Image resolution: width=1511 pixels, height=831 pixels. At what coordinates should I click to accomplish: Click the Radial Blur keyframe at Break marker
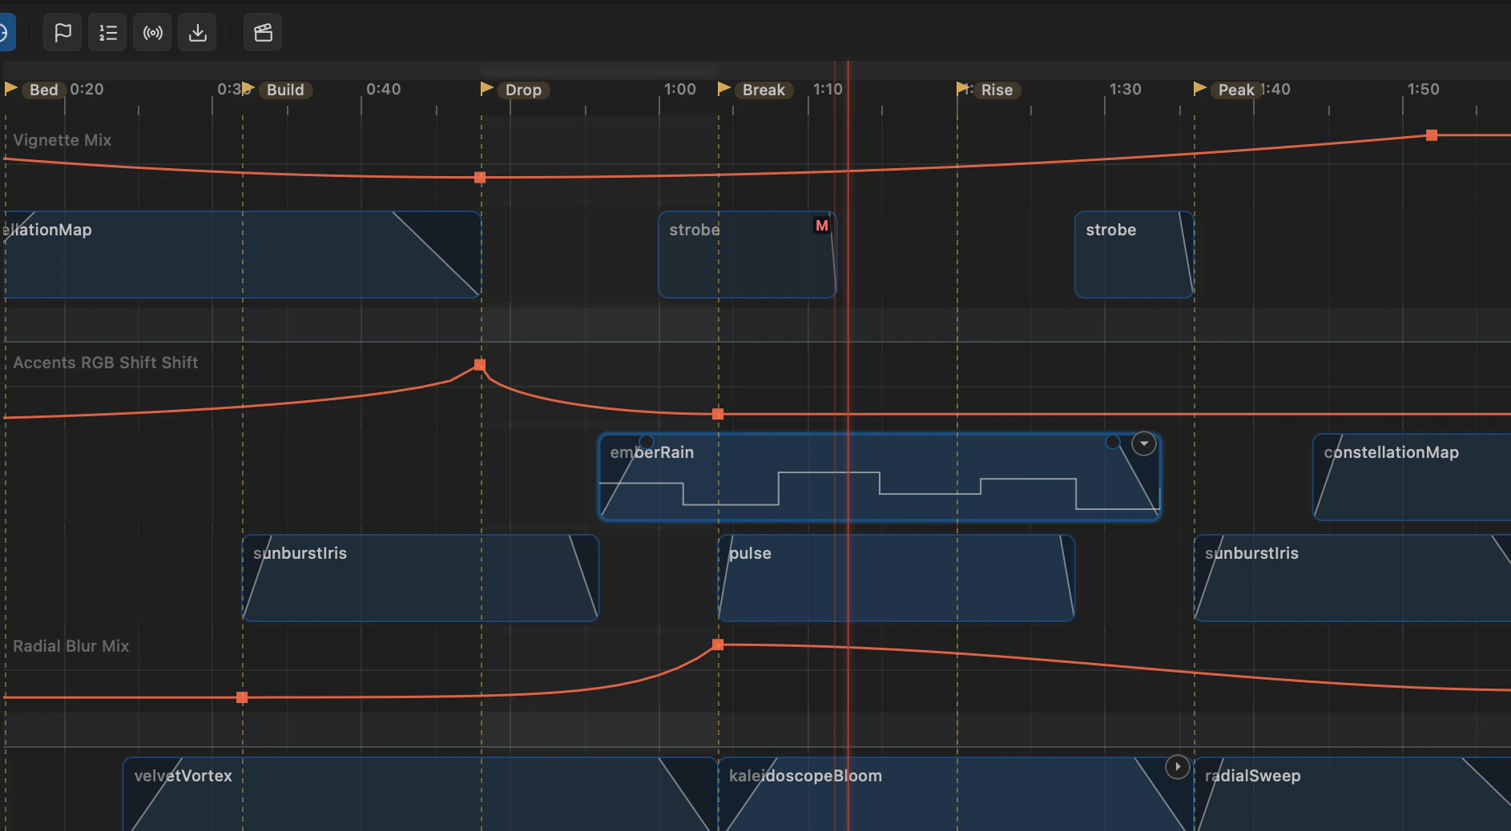718,644
